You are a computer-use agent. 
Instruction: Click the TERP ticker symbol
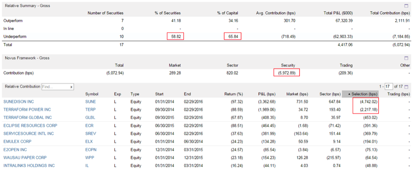(x=90, y=109)
